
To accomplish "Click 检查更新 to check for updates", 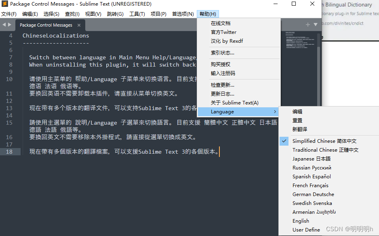I will 222,85.
